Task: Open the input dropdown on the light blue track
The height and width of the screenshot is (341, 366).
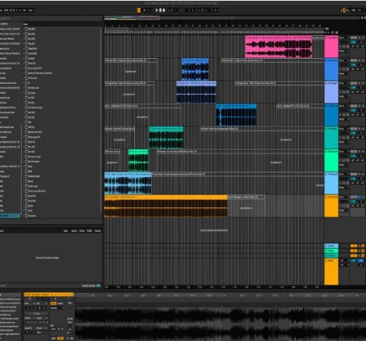Action: point(345,174)
